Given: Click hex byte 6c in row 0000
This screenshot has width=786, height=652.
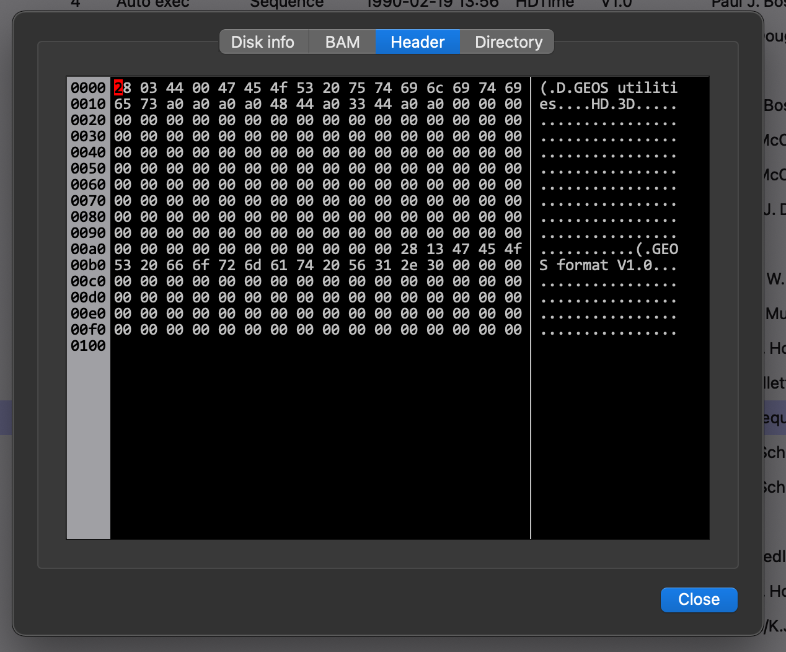Looking at the screenshot, I should point(435,88).
